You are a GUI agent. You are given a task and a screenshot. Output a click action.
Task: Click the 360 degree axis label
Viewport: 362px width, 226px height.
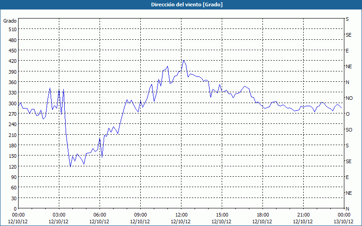[13, 82]
